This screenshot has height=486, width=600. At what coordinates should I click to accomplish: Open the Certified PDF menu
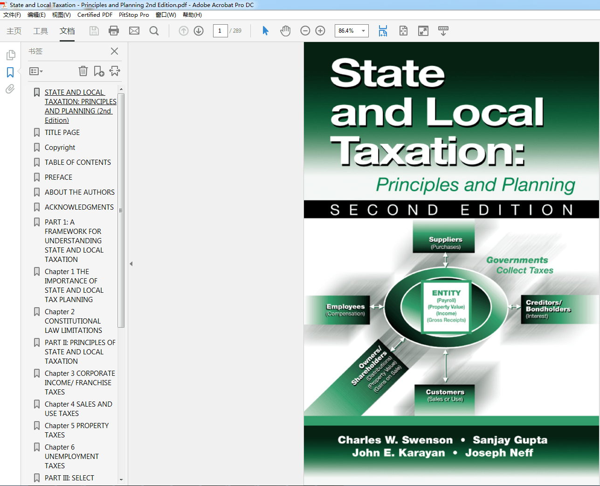[95, 15]
